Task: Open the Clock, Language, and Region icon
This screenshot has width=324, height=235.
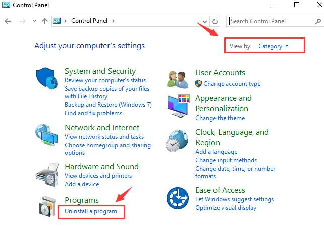Action: pos(177,141)
